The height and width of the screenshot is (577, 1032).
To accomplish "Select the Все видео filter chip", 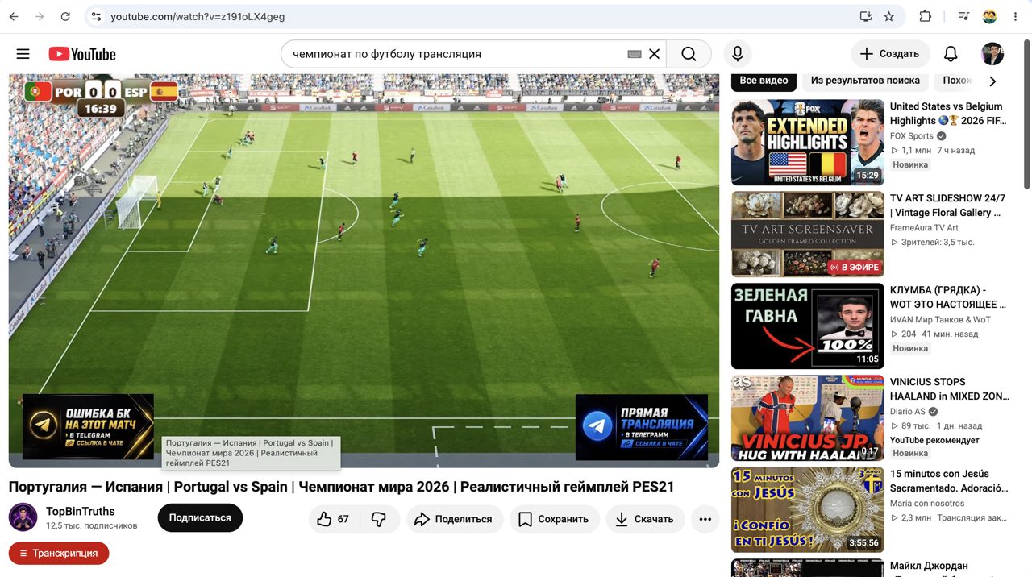I will click(x=764, y=81).
